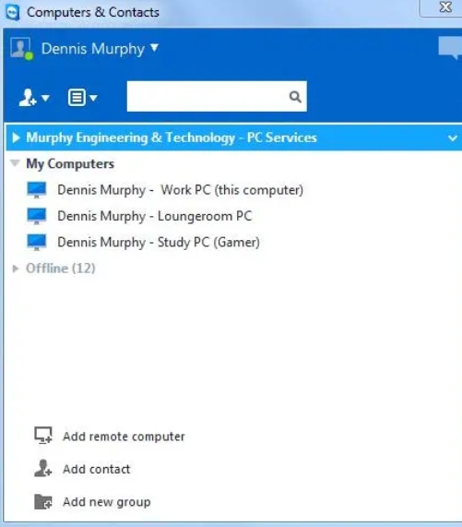Open the chat speech bubble icon
This screenshot has height=527, width=462.
point(450,48)
